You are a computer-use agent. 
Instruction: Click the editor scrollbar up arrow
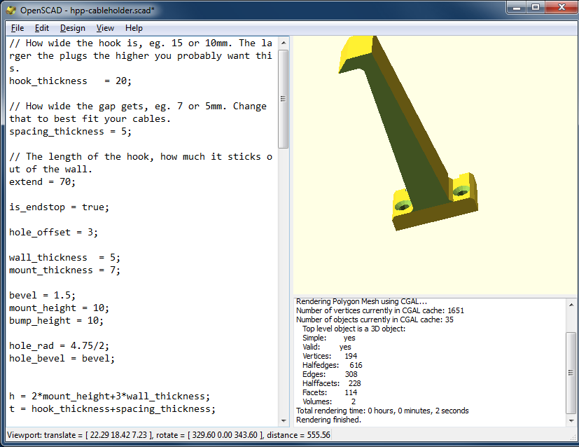[284, 43]
